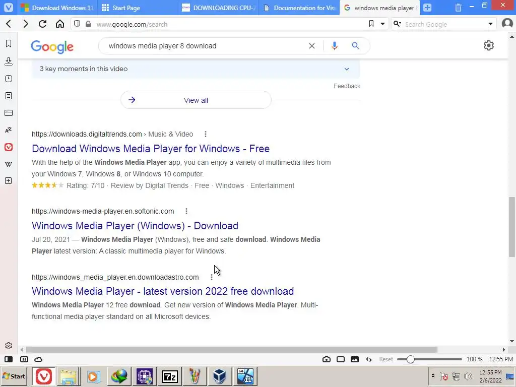Open options for softonic result

186,211
